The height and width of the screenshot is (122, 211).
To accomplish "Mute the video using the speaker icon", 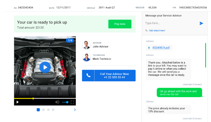I will pyautogui.click(x=57, y=102).
